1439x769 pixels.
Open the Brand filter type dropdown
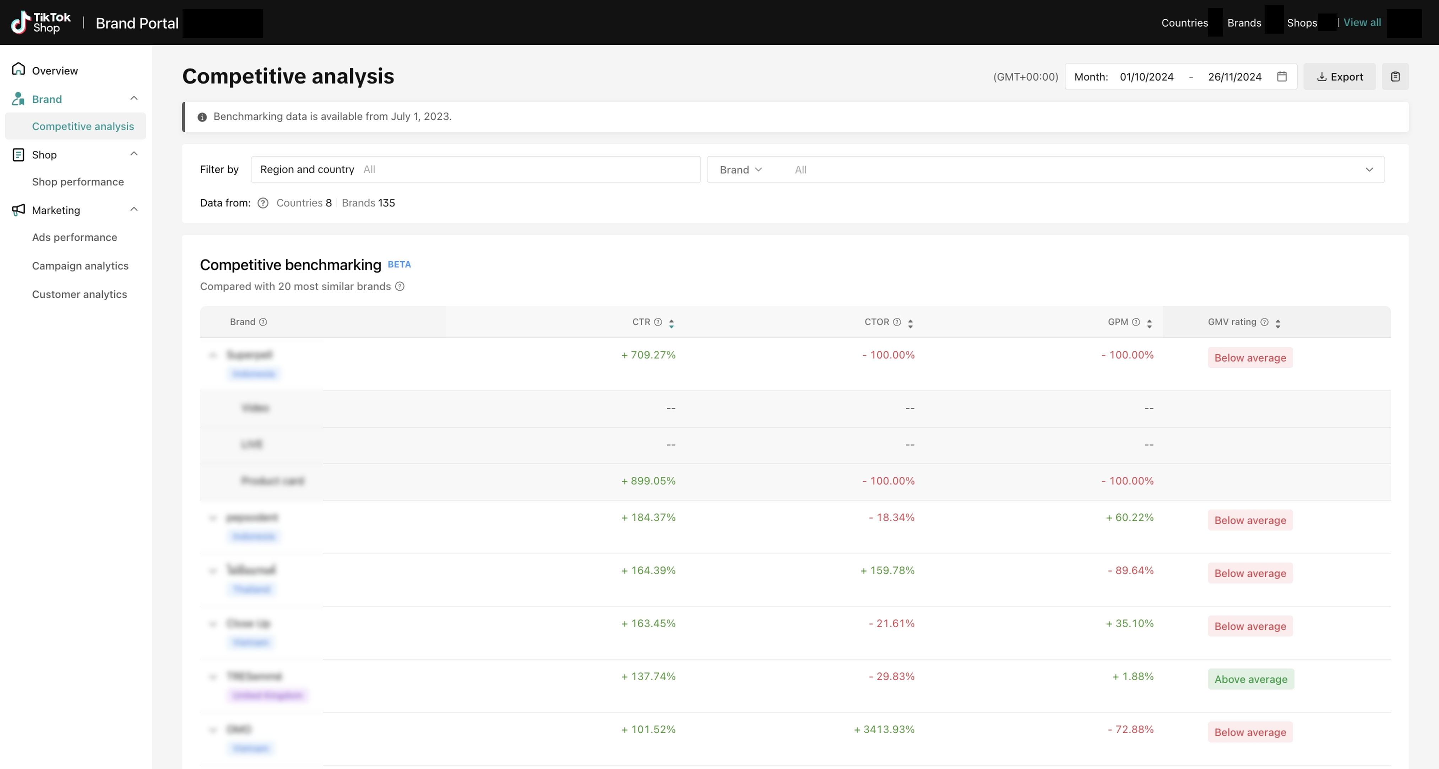click(741, 169)
